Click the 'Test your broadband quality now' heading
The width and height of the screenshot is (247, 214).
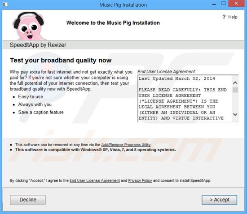[61, 60]
